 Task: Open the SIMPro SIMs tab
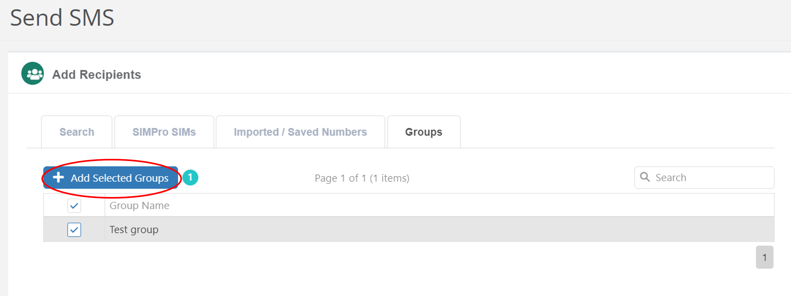(164, 132)
